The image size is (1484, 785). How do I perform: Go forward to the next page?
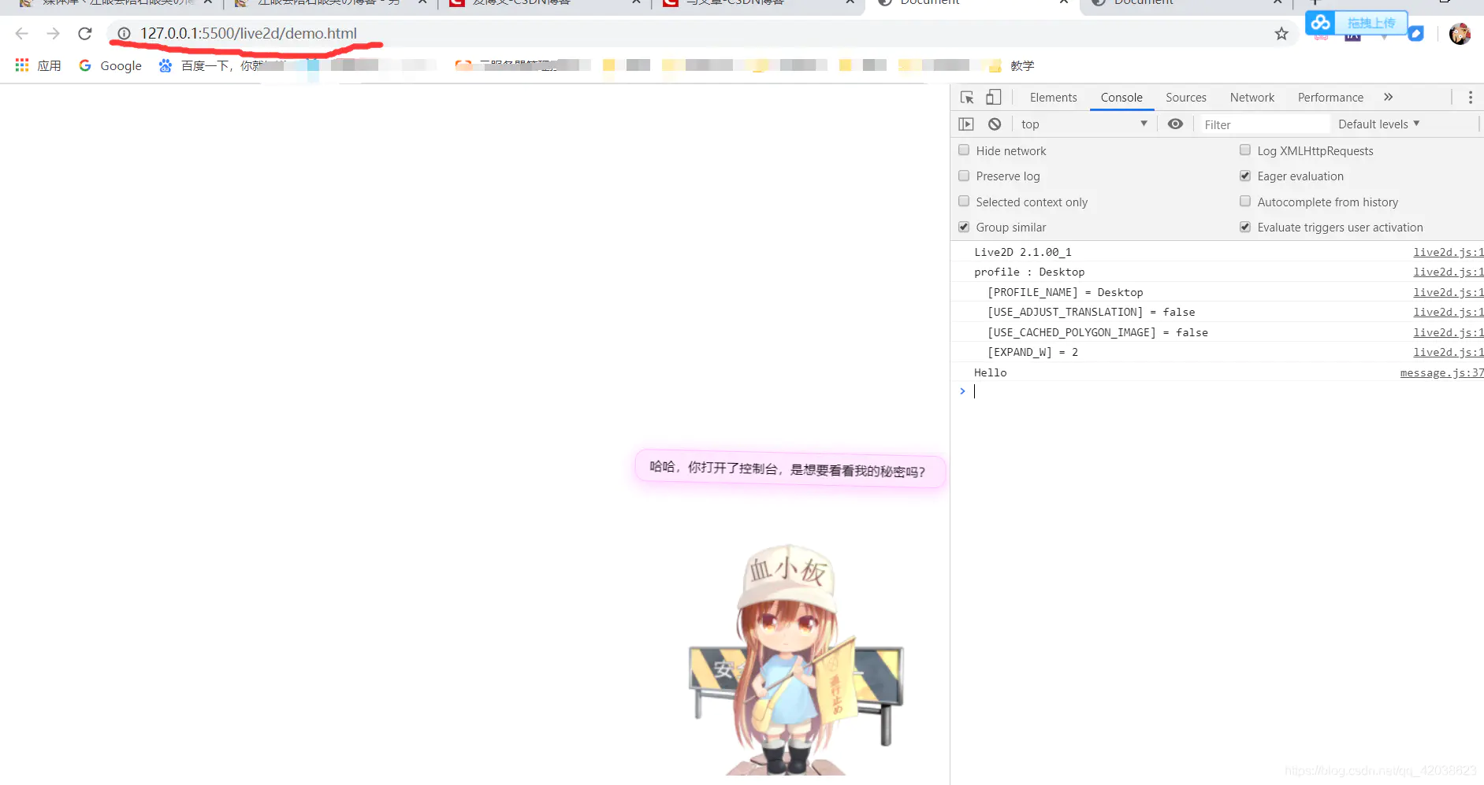click(x=53, y=34)
